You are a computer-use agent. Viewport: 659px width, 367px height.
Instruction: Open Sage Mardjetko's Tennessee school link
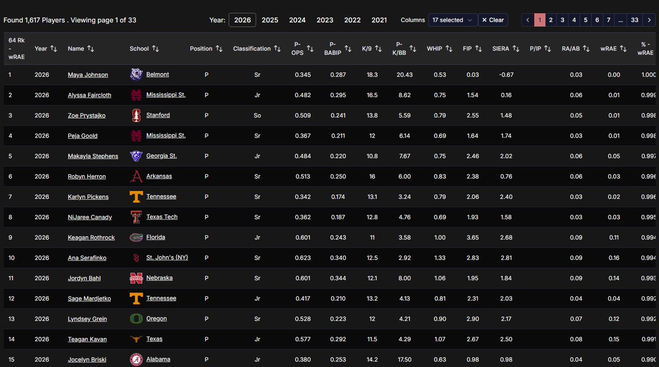161,298
